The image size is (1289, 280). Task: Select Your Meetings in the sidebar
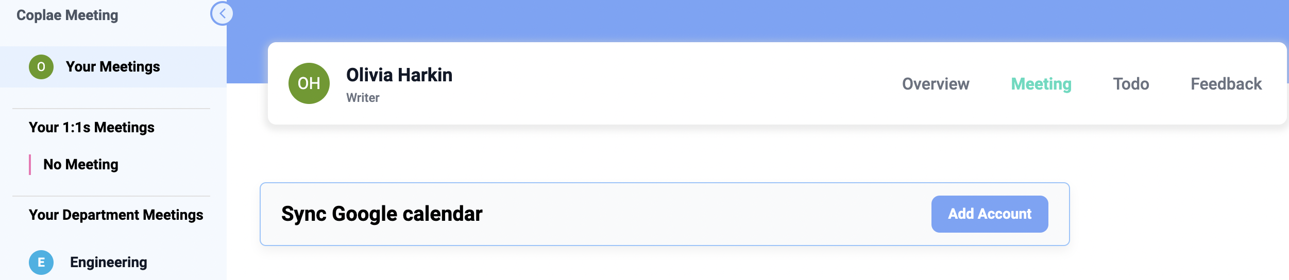tap(113, 67)
